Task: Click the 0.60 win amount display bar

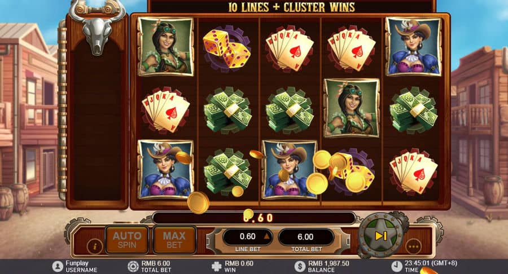Action: [x=255, y=218]
